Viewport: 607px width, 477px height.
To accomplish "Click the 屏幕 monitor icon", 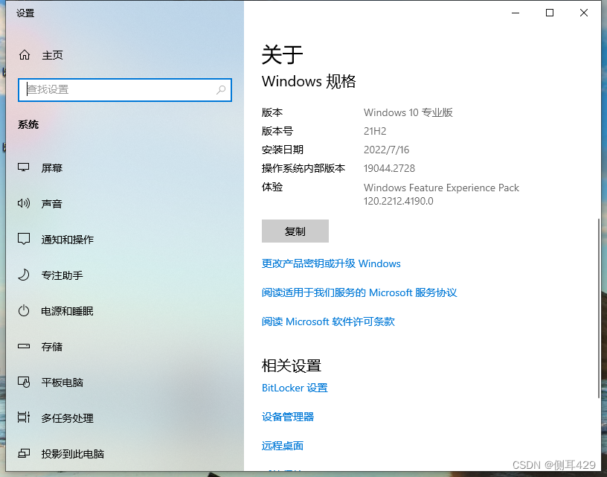I will (x=24, y=167).
